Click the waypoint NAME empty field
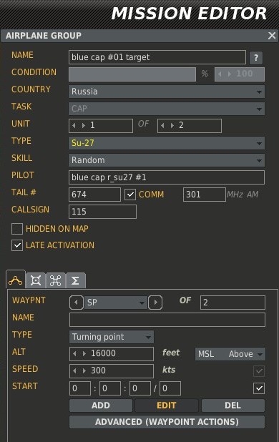Image resolution: width=279 pixels, height=442 pixels. (x=167, y=320)
